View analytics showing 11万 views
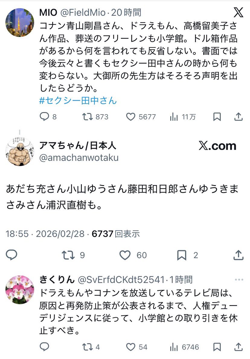The image size is (250, 359). [x=174, y=117]
